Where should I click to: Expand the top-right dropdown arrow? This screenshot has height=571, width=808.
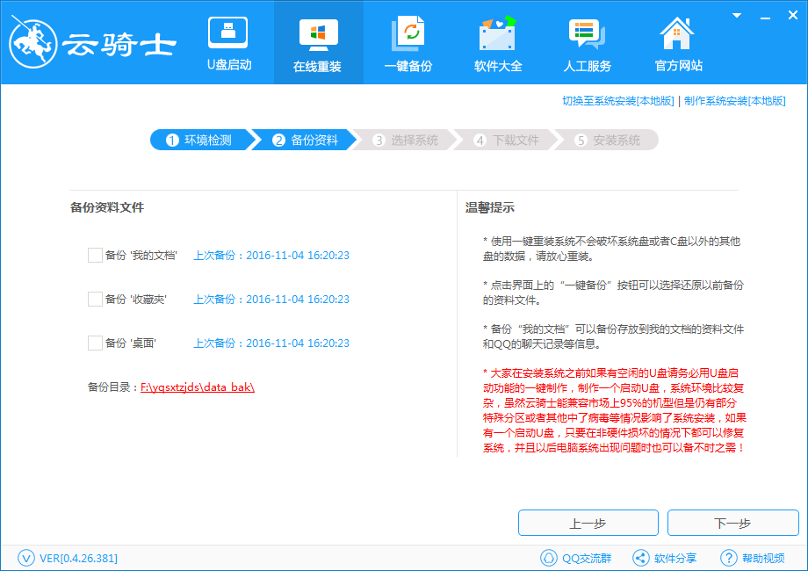pos(735,15)
